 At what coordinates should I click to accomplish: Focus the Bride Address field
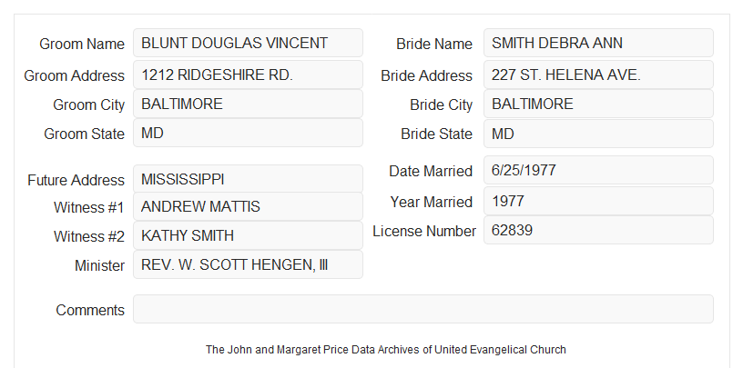[x=598, y=75]
